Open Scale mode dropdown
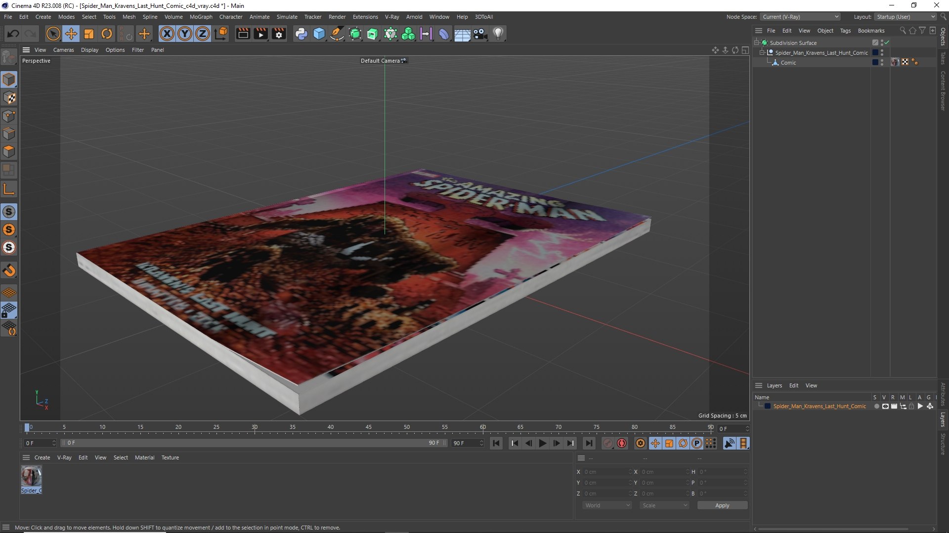 [x=664, y=505]
